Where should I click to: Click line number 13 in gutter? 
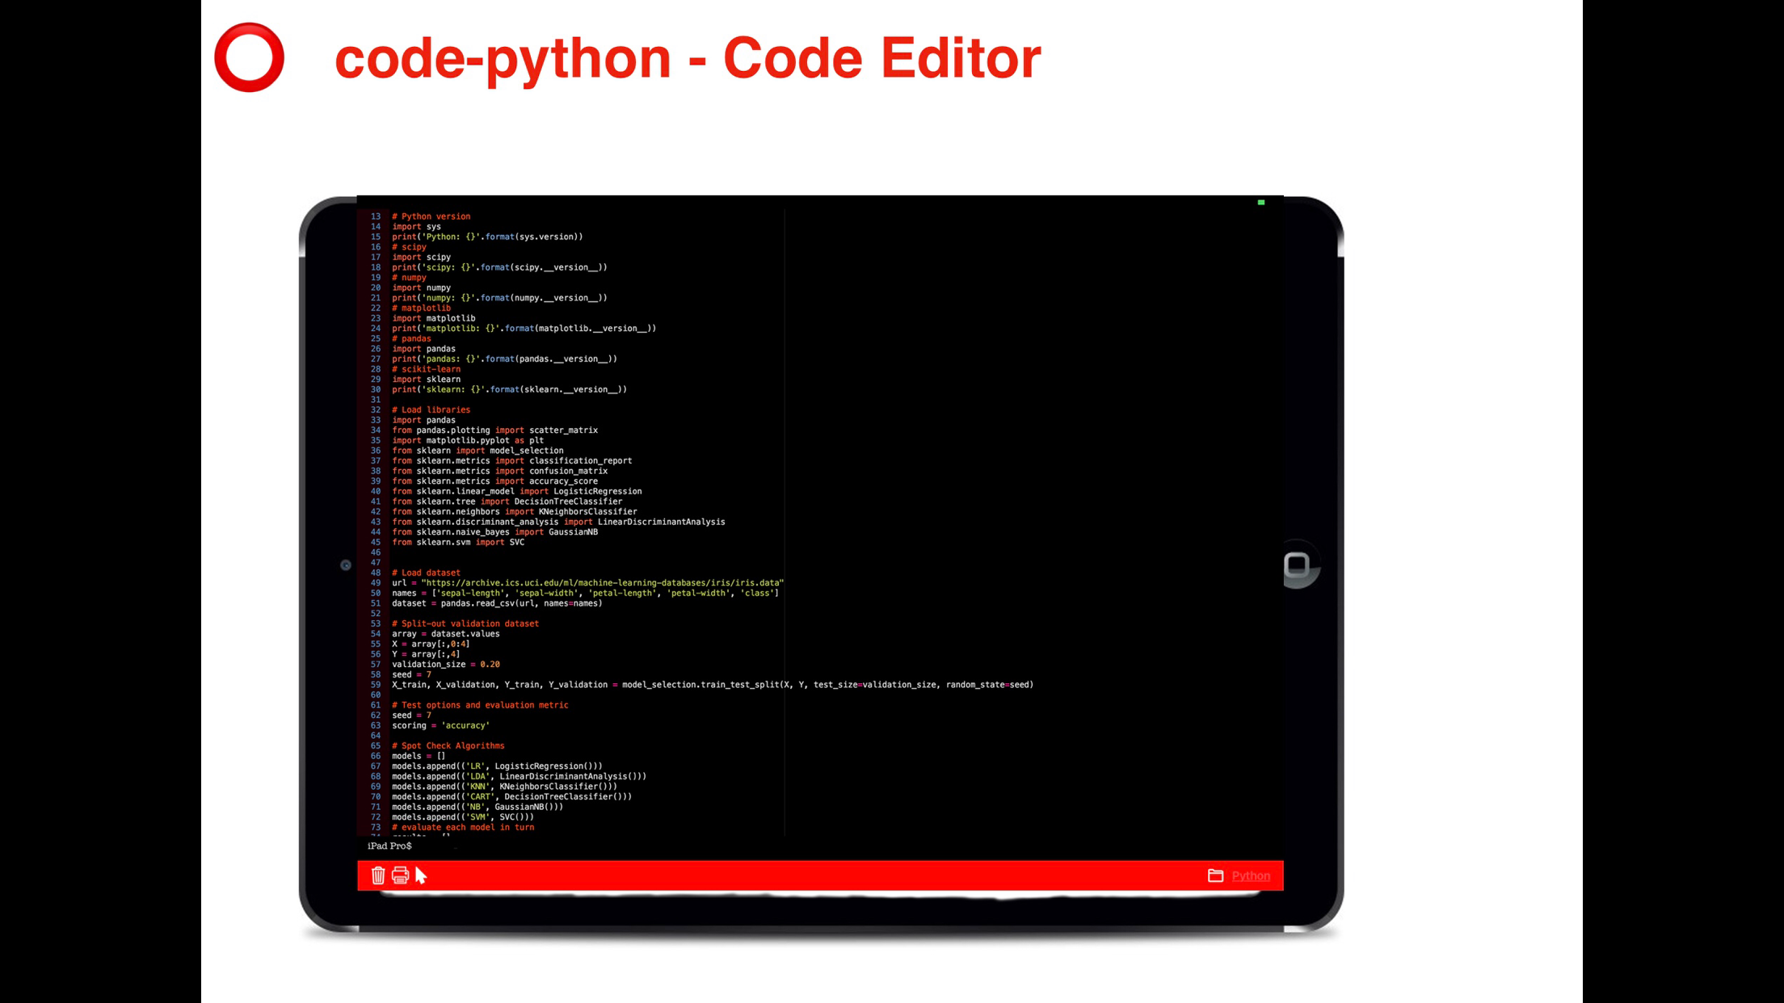(375, 216)
